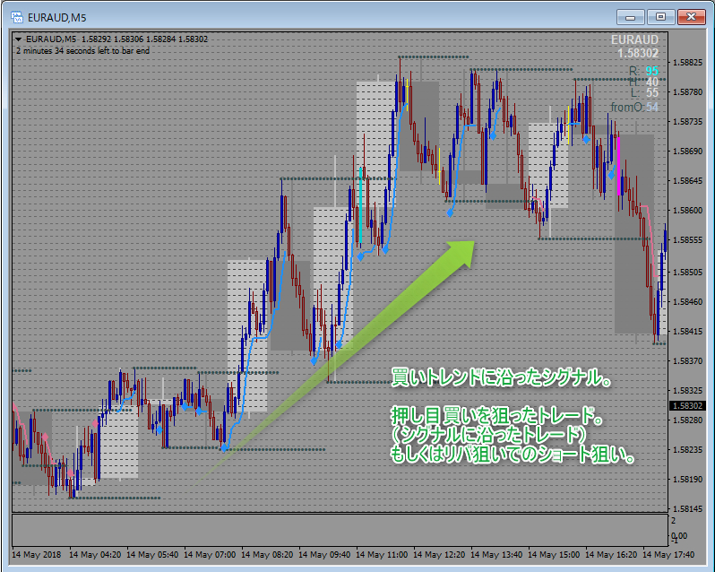Click the 14 May 13:40 time axis label
The height and width of the screenshot is (572, 715).
(496, 555)
